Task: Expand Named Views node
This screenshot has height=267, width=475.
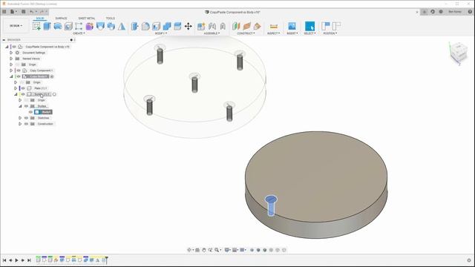Action: pos(11,59)
